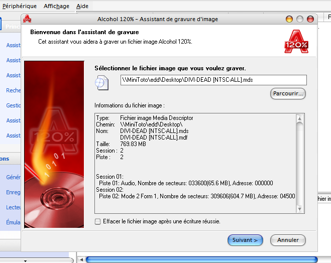Enable 'Effacer le fichier image' checkbox
Screen dimensions: 331x263
click(97, 221)
